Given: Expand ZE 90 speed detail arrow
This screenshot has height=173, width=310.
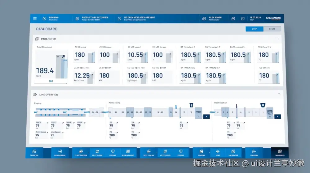Looking at the screenshot, I should pyautogui.click(x=92, y=54).
